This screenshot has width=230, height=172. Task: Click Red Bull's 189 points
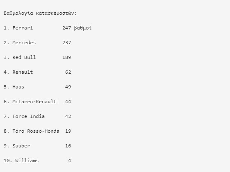pyautogui.click(x=67, y=57)
